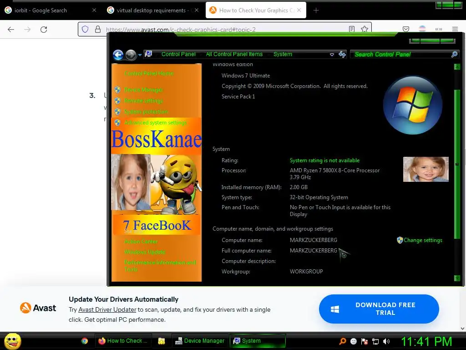Close the virtual desktop requirements tab
Viewport: 466px width, 350px height.
click(x=197, y=10)
